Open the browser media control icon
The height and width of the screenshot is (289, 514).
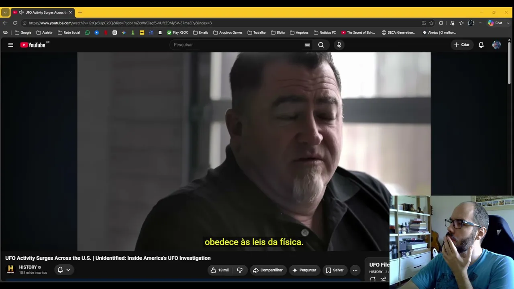[452, 23]
